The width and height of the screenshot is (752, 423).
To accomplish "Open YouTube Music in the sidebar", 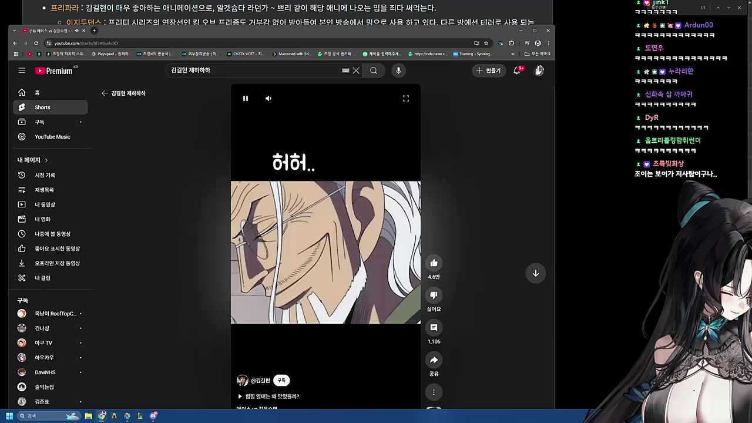I will pyautogui.click(x=50, y=137).
